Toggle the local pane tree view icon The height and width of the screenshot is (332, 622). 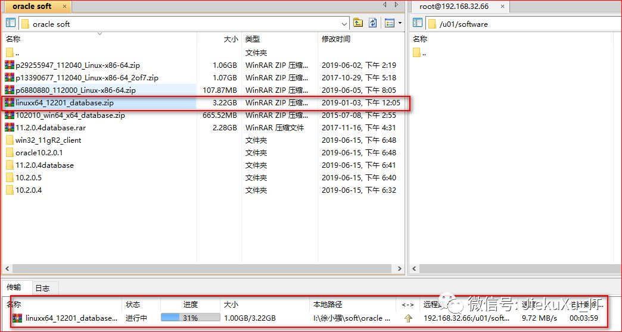click(x=11, y=23)
